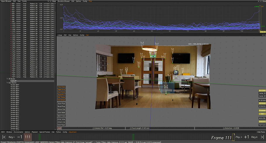Click the Focal Length 21.60 mm slider

[x=160, y=128]
